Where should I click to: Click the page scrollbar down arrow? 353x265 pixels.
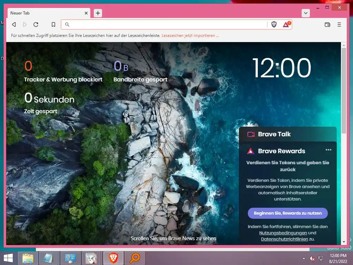click(344, 242)
